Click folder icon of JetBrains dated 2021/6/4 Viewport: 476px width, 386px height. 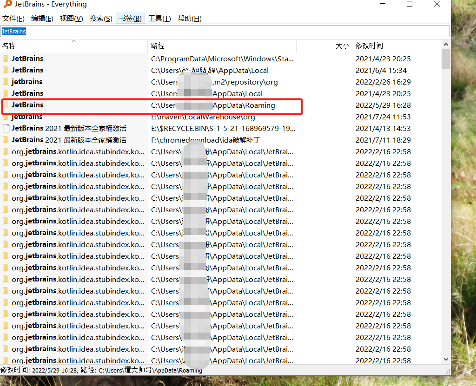pos(6,70)
